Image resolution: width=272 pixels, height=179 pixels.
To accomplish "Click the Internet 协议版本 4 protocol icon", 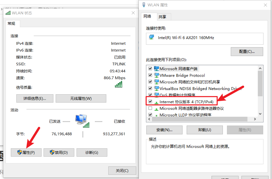I will pos(156,103).
